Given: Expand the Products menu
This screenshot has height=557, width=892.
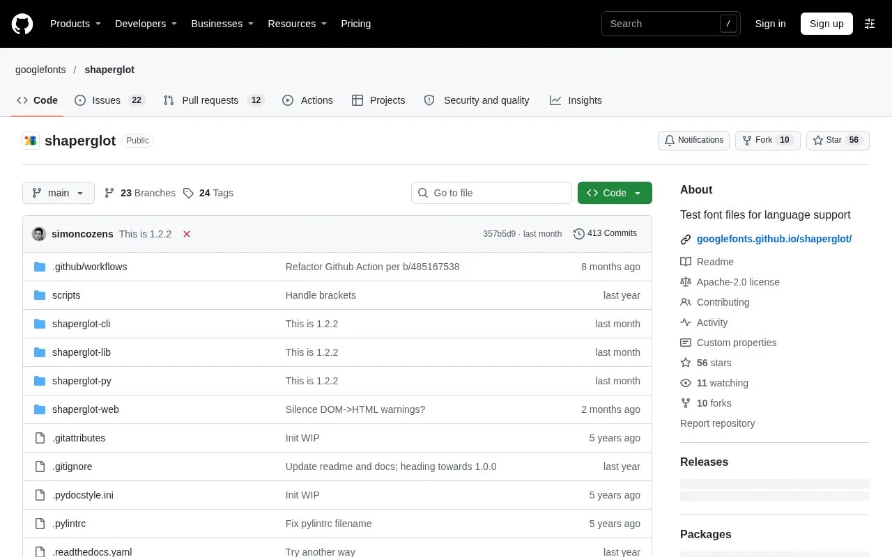Looking at the screenshot, I should tap(75, 24).
